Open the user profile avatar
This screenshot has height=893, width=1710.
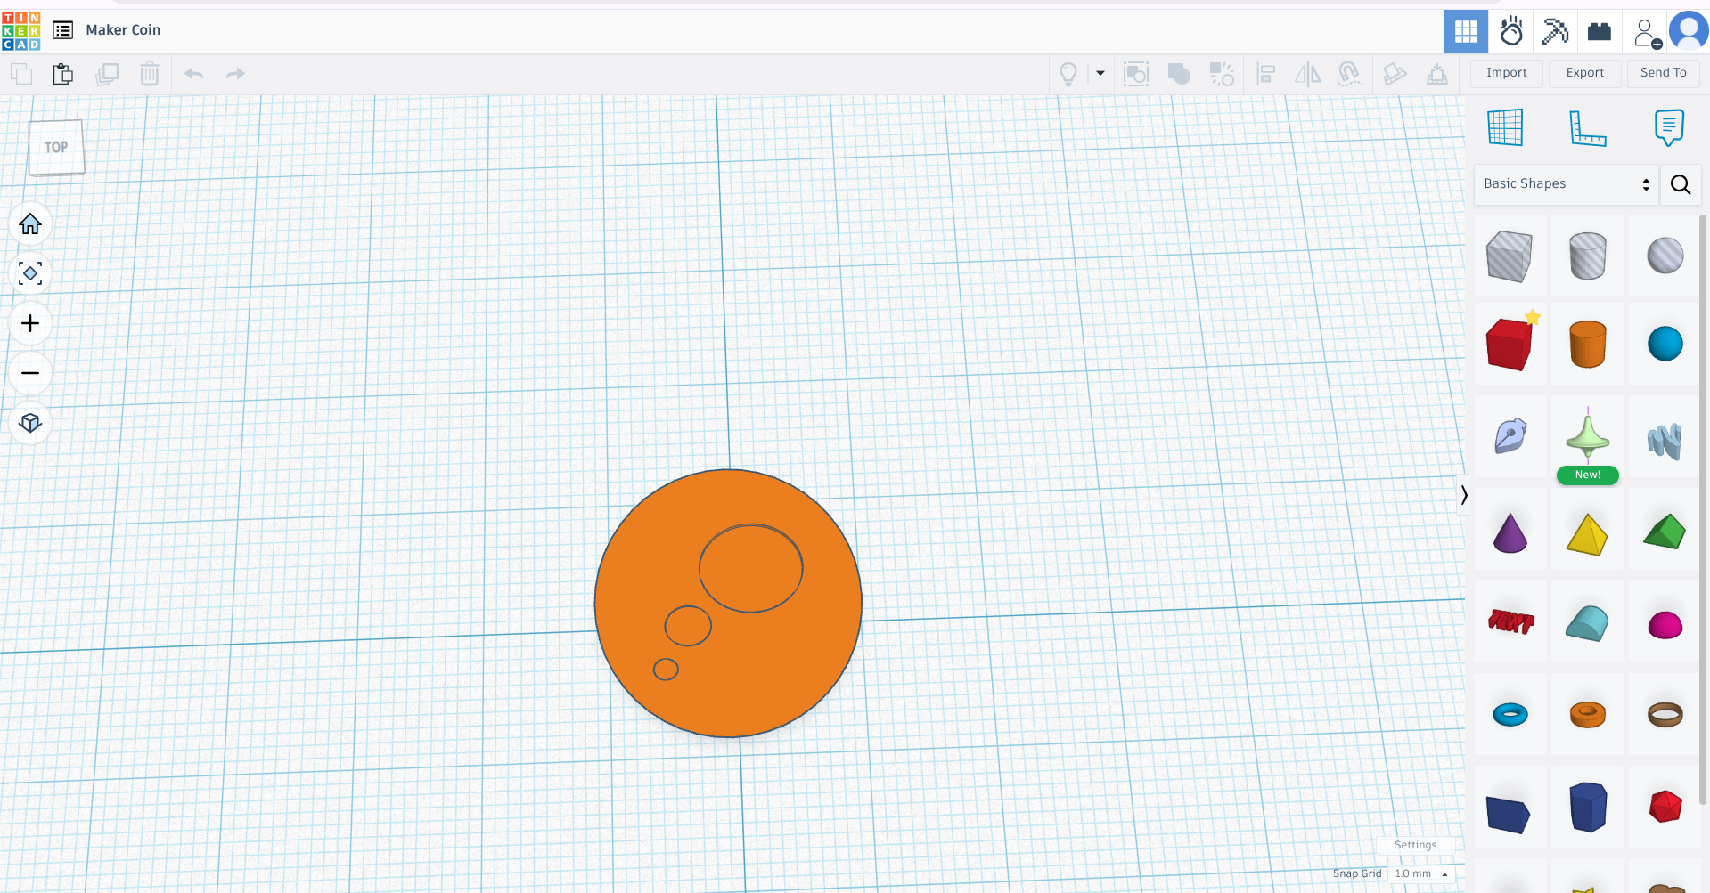tap(1689, 30)
